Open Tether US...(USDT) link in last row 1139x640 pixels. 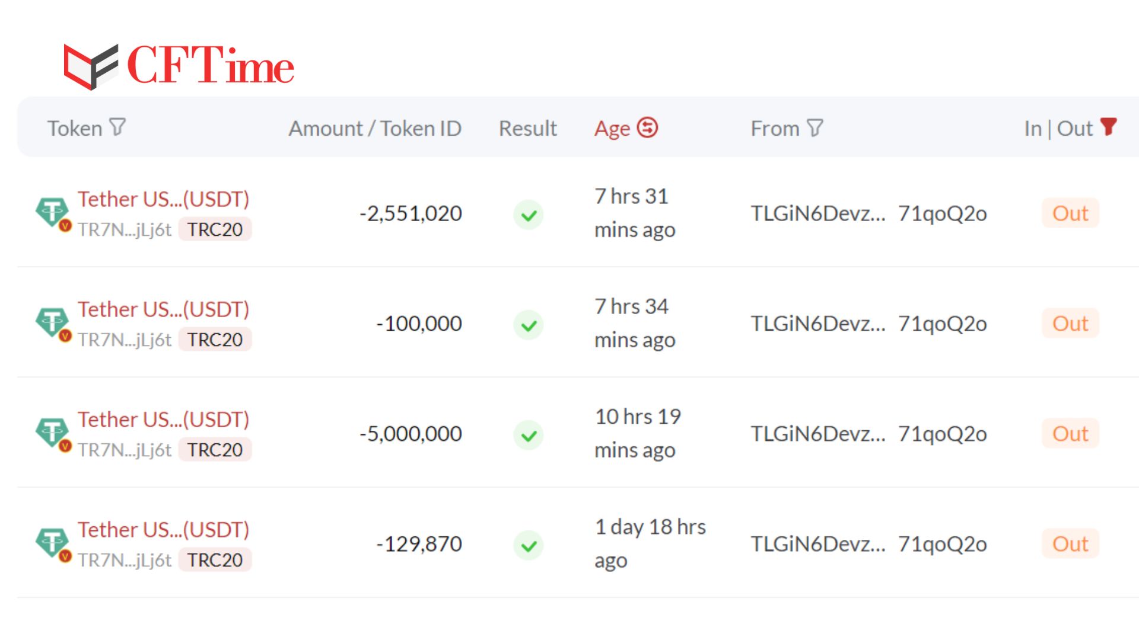163,530
